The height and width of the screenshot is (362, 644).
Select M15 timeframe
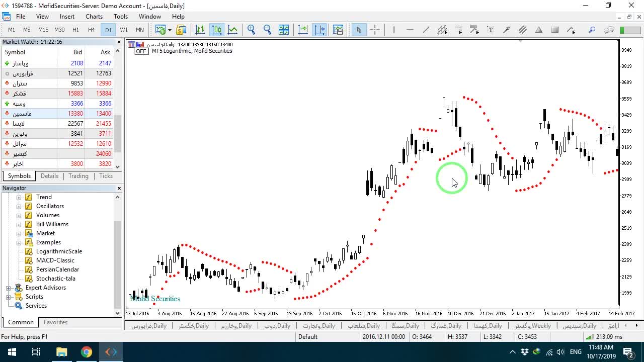pyautogui.click(x=43, y=30)
